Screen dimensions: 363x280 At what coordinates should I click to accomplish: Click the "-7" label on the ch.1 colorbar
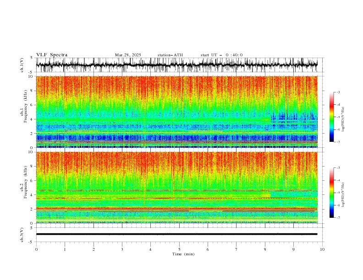coord(338,142)
